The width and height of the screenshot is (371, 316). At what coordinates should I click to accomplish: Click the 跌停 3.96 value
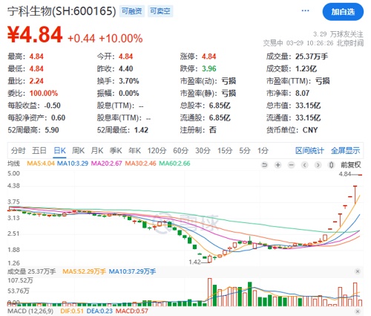209,68
